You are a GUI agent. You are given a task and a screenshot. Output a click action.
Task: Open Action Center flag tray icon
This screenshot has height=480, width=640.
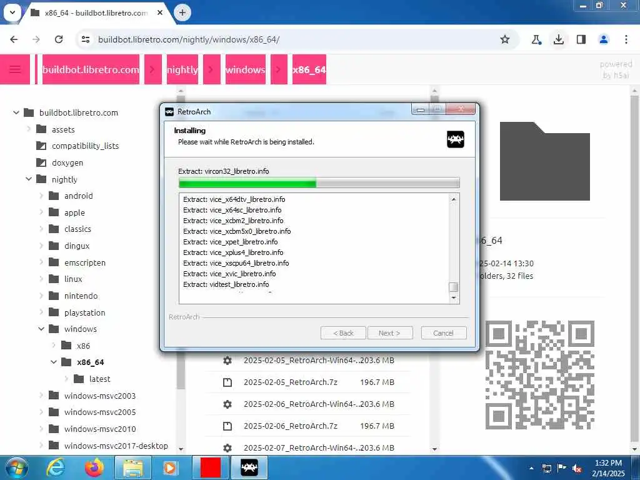point(562,467)
